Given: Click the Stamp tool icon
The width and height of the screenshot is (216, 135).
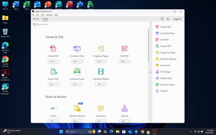Looking at the screenshot, I should pyautogui.click(x=125, y=108).
